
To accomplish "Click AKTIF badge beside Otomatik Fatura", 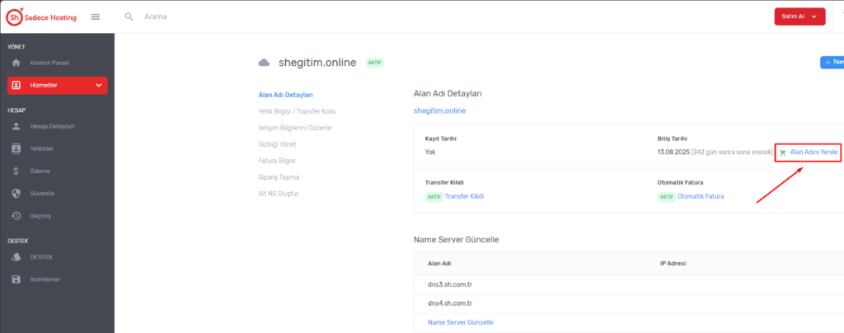I will pos(666,197).
